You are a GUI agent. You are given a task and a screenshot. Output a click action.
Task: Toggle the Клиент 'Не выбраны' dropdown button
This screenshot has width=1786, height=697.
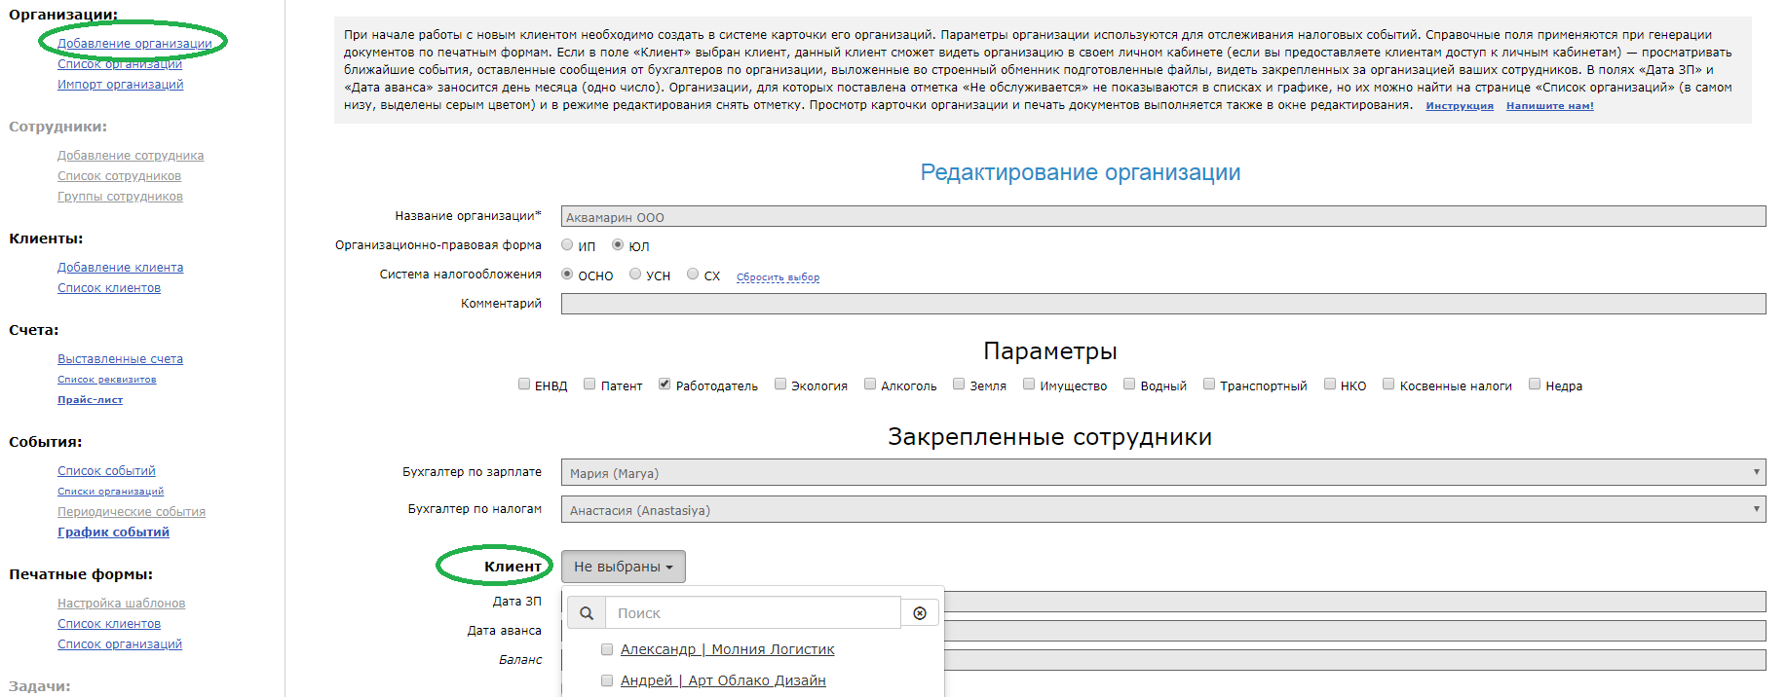pos(623,567)
